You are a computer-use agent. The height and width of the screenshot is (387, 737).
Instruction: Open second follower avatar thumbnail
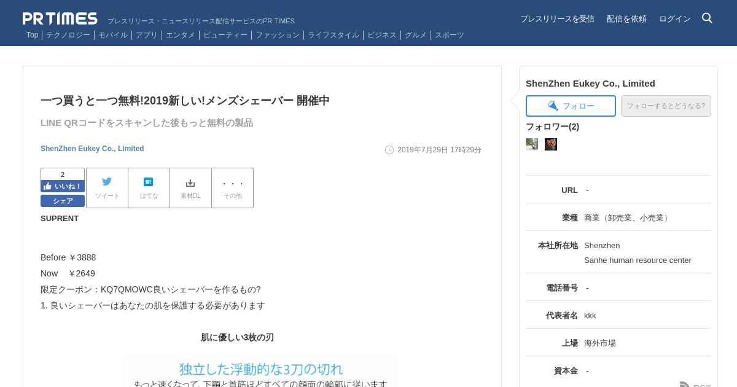pyautogui.click(x=551, y=144)
